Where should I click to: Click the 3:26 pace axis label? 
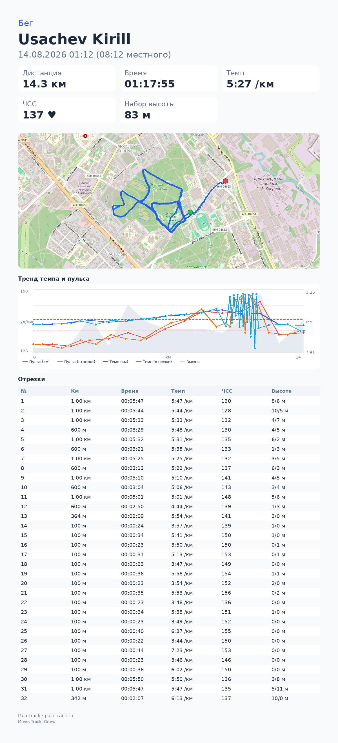pos(310,292)
